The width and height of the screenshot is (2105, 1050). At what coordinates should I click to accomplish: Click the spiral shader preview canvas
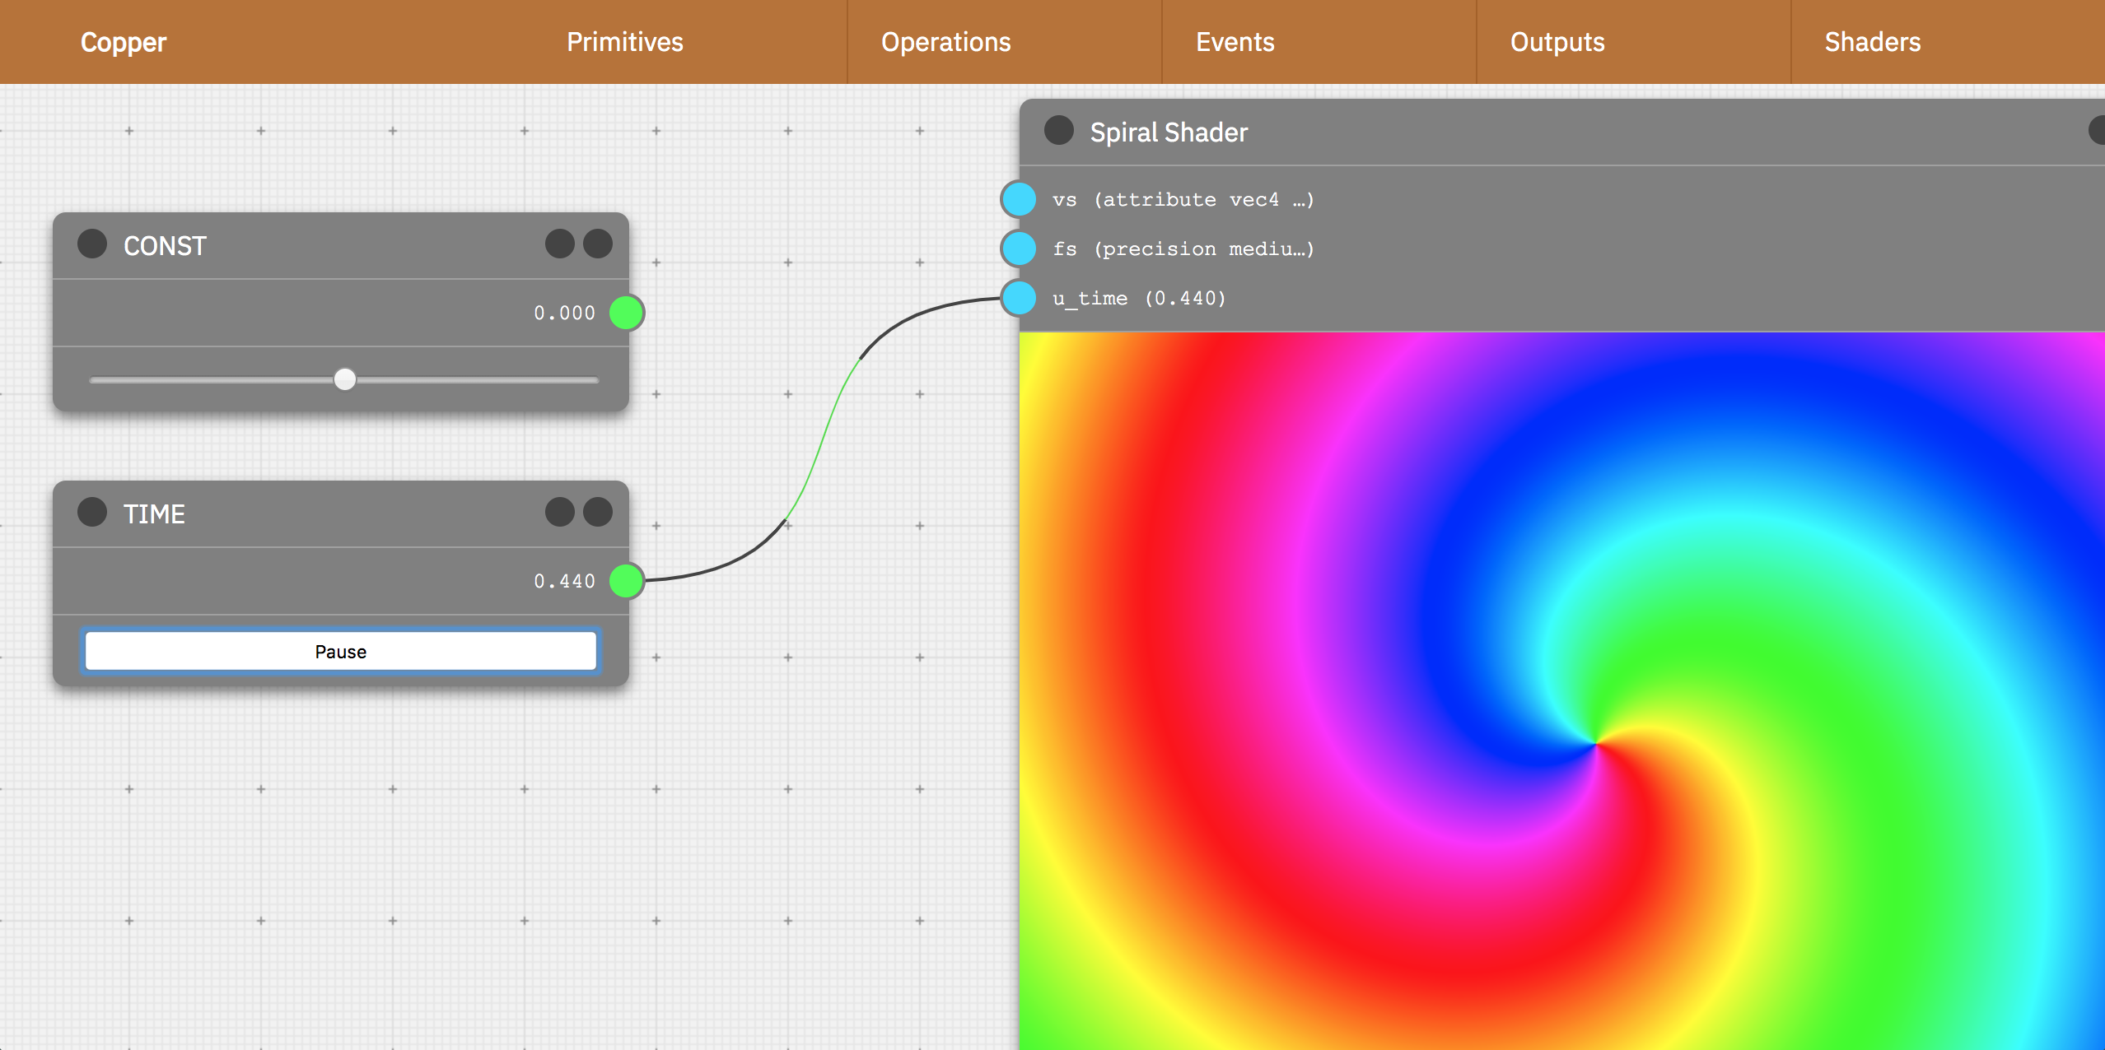coord(1561,691)
